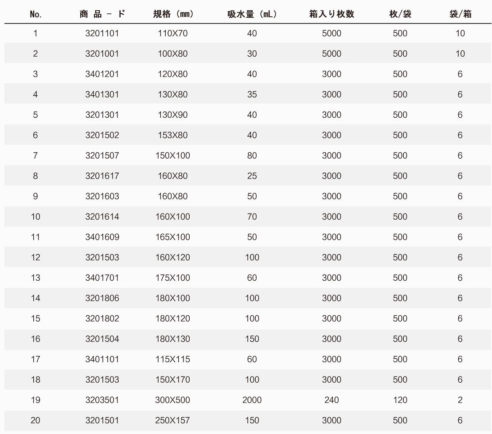Select product code 3401609
The height and width of the screenshot is (434, 492).
coord(102,237)
